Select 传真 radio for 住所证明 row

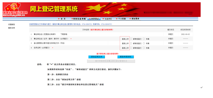144,48
